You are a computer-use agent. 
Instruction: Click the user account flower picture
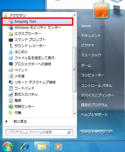click(x=101, y=11)
